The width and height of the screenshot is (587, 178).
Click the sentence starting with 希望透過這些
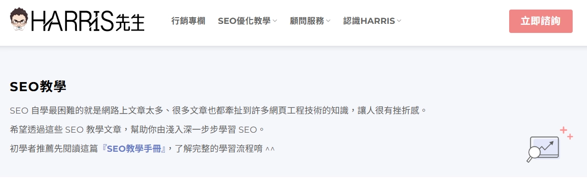[137, 129]
